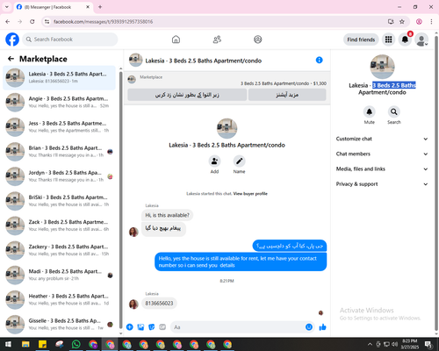Select the Messenger | Facebook browser tab
439x351 pixels.
pos(54,7)
